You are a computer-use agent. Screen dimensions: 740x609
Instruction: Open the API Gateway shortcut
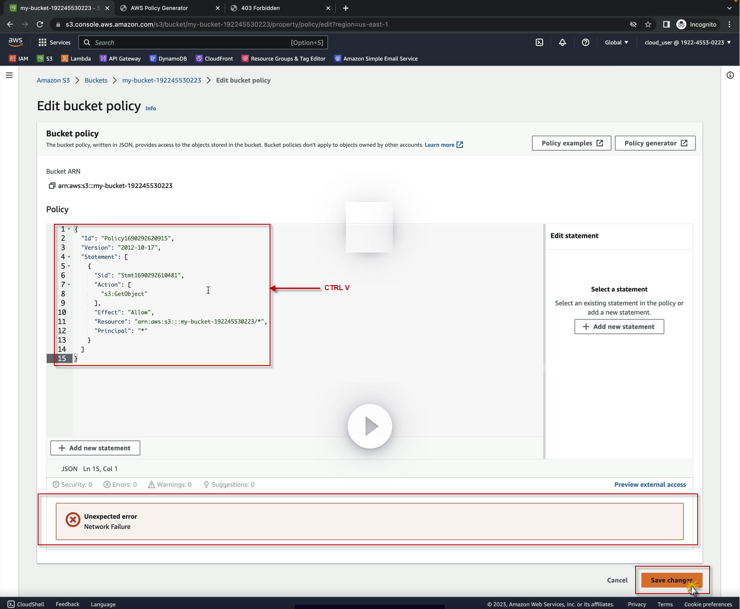120,59
